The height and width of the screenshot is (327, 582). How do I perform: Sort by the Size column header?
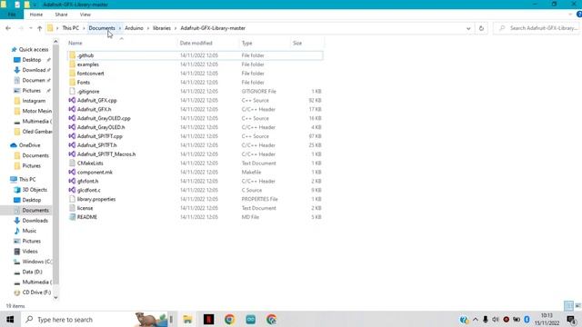point(297,43)
